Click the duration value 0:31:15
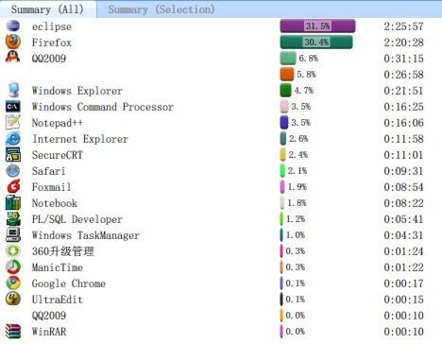This screenshot has width=442, height=344. [x=403, y=59]
